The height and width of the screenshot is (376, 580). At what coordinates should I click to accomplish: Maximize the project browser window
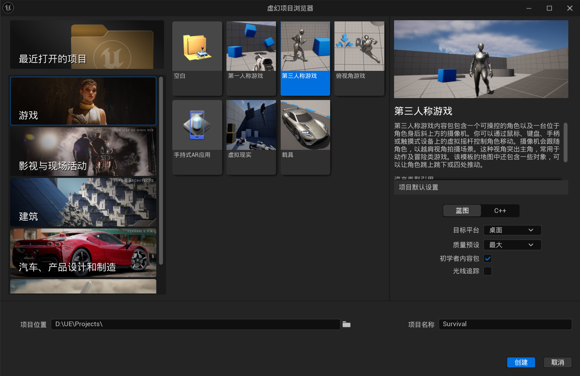549,8
